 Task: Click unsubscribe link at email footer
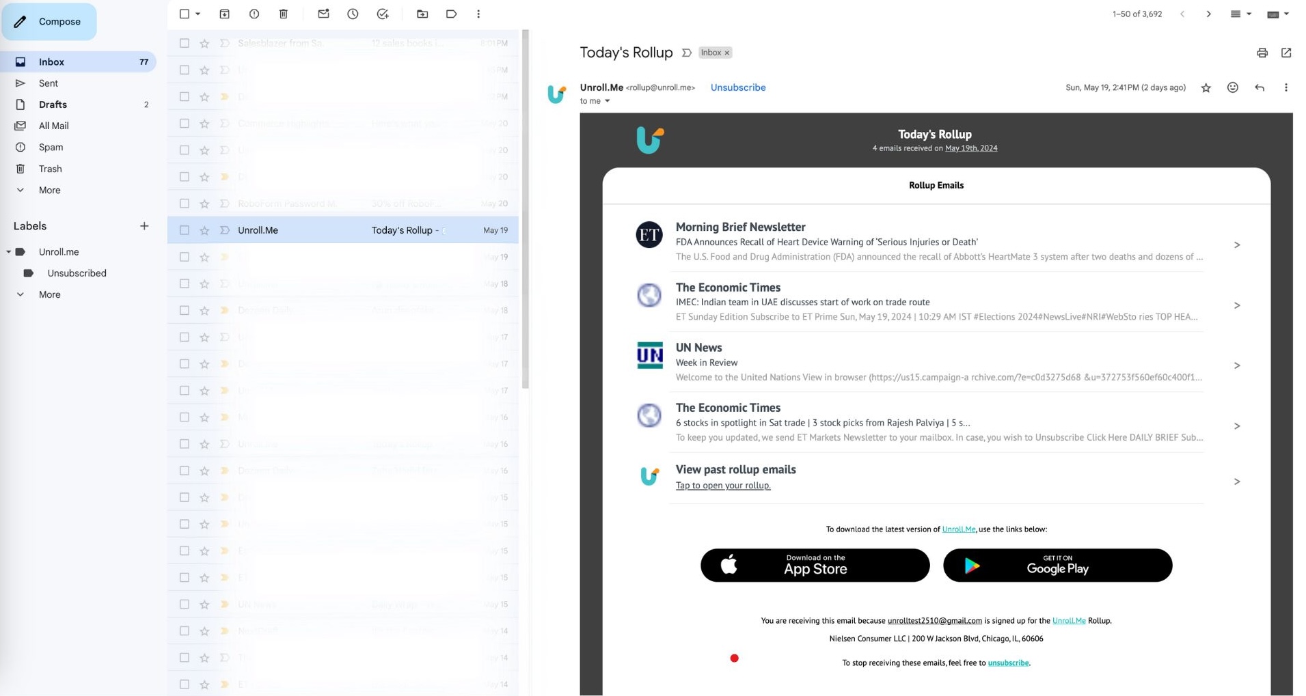[x=1008, y=663]
